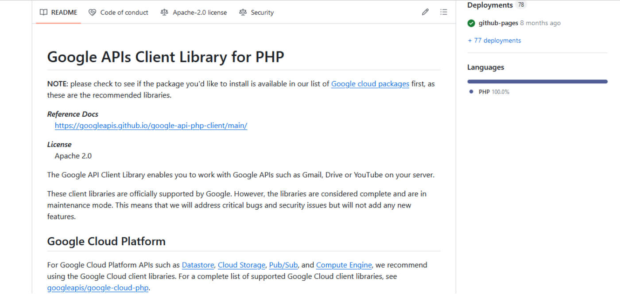This screenshot has height=294, width=620.
Task: Open the Pub/Sub link
Action: click(x=283, y=265)
